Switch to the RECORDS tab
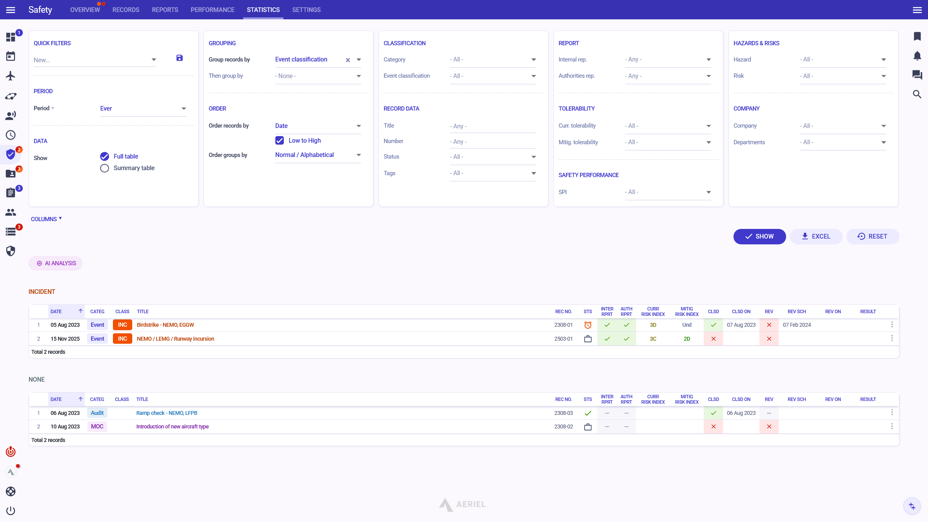The width and height of the screenshot is (928, 522). [x=126, y=10]
